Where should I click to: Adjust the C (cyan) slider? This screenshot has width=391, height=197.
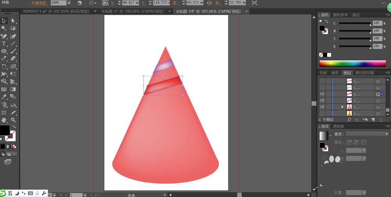coord(355,23)
